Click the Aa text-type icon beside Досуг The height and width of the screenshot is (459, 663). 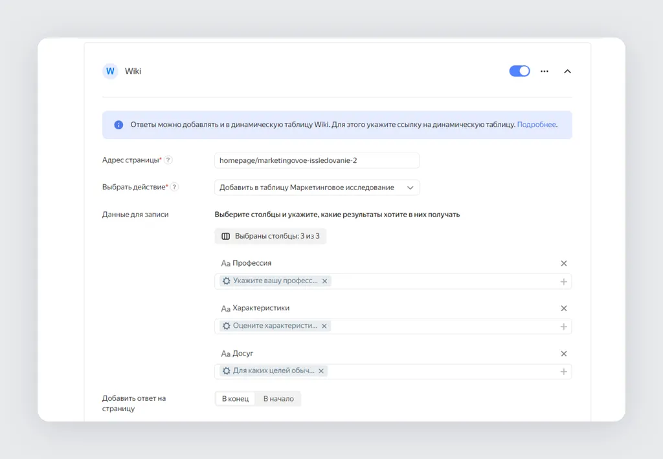[x=225, y=354]
